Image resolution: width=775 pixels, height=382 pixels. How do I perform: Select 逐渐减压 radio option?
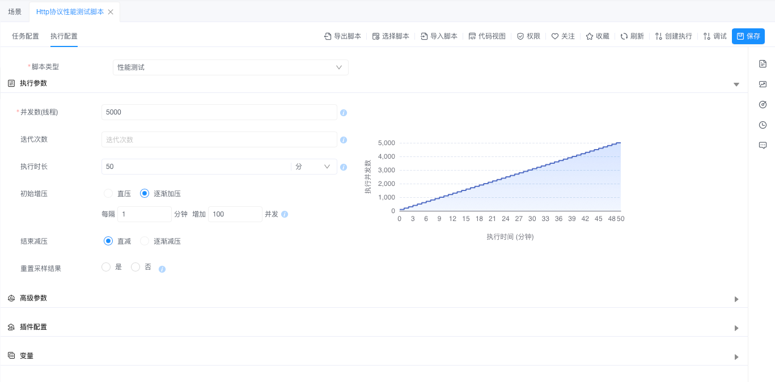click(145, 241)
